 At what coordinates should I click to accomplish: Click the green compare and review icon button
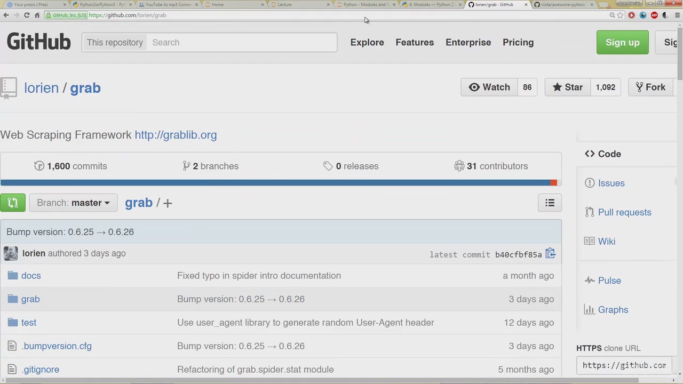pyautogui.click(x=13, y=203)
